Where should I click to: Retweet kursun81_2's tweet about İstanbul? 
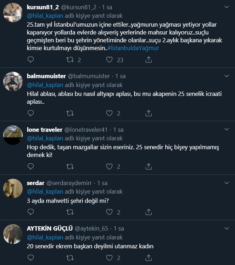70,60
